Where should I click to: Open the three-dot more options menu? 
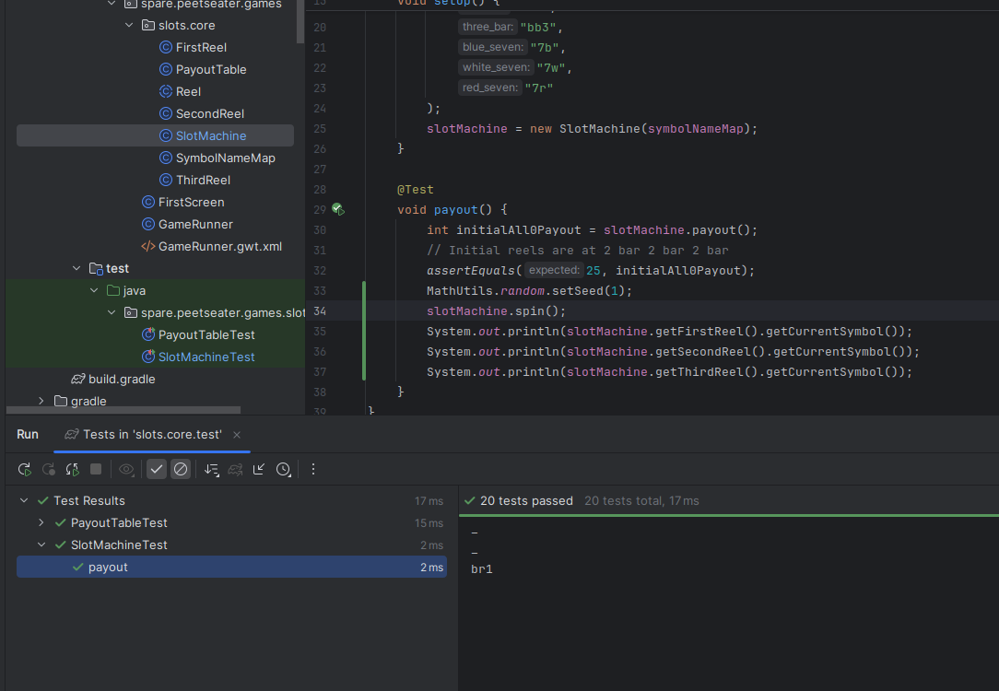(x=313, y=470)
